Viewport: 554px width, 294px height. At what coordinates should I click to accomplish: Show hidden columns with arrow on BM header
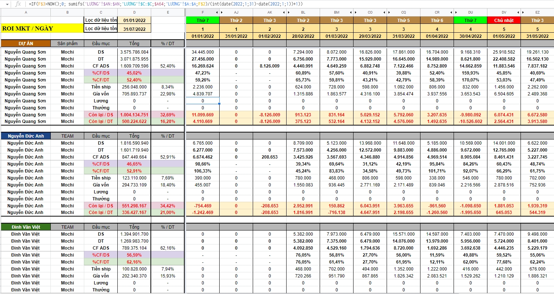click(351, 12)
